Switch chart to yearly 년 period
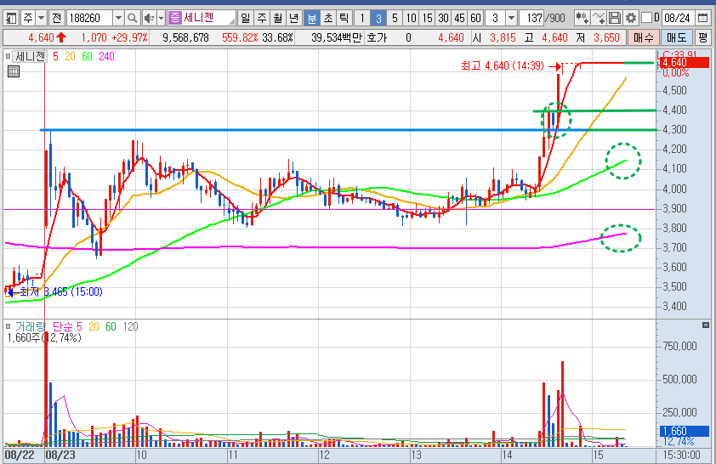This screenshot has height=464, width=716. click(293, 18)
